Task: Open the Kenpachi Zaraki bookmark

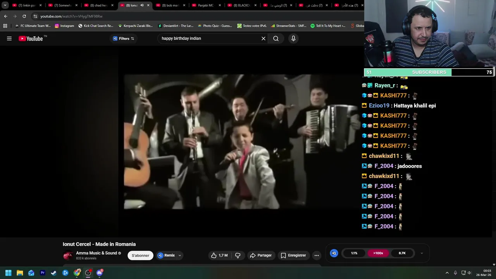Action: 136,26
